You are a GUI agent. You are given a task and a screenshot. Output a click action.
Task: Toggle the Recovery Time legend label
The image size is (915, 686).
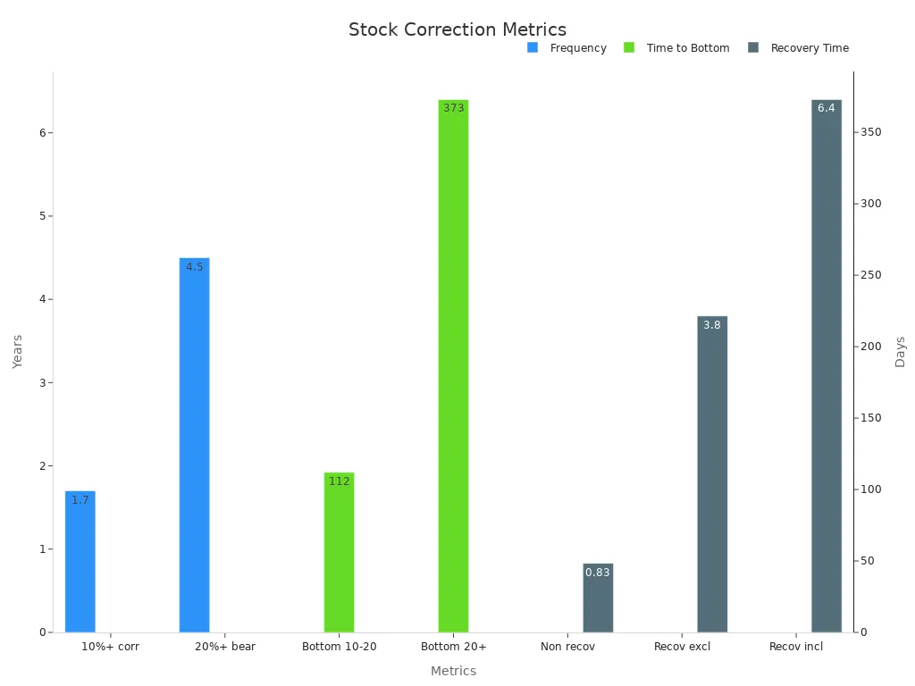click(x=810, y=48)
